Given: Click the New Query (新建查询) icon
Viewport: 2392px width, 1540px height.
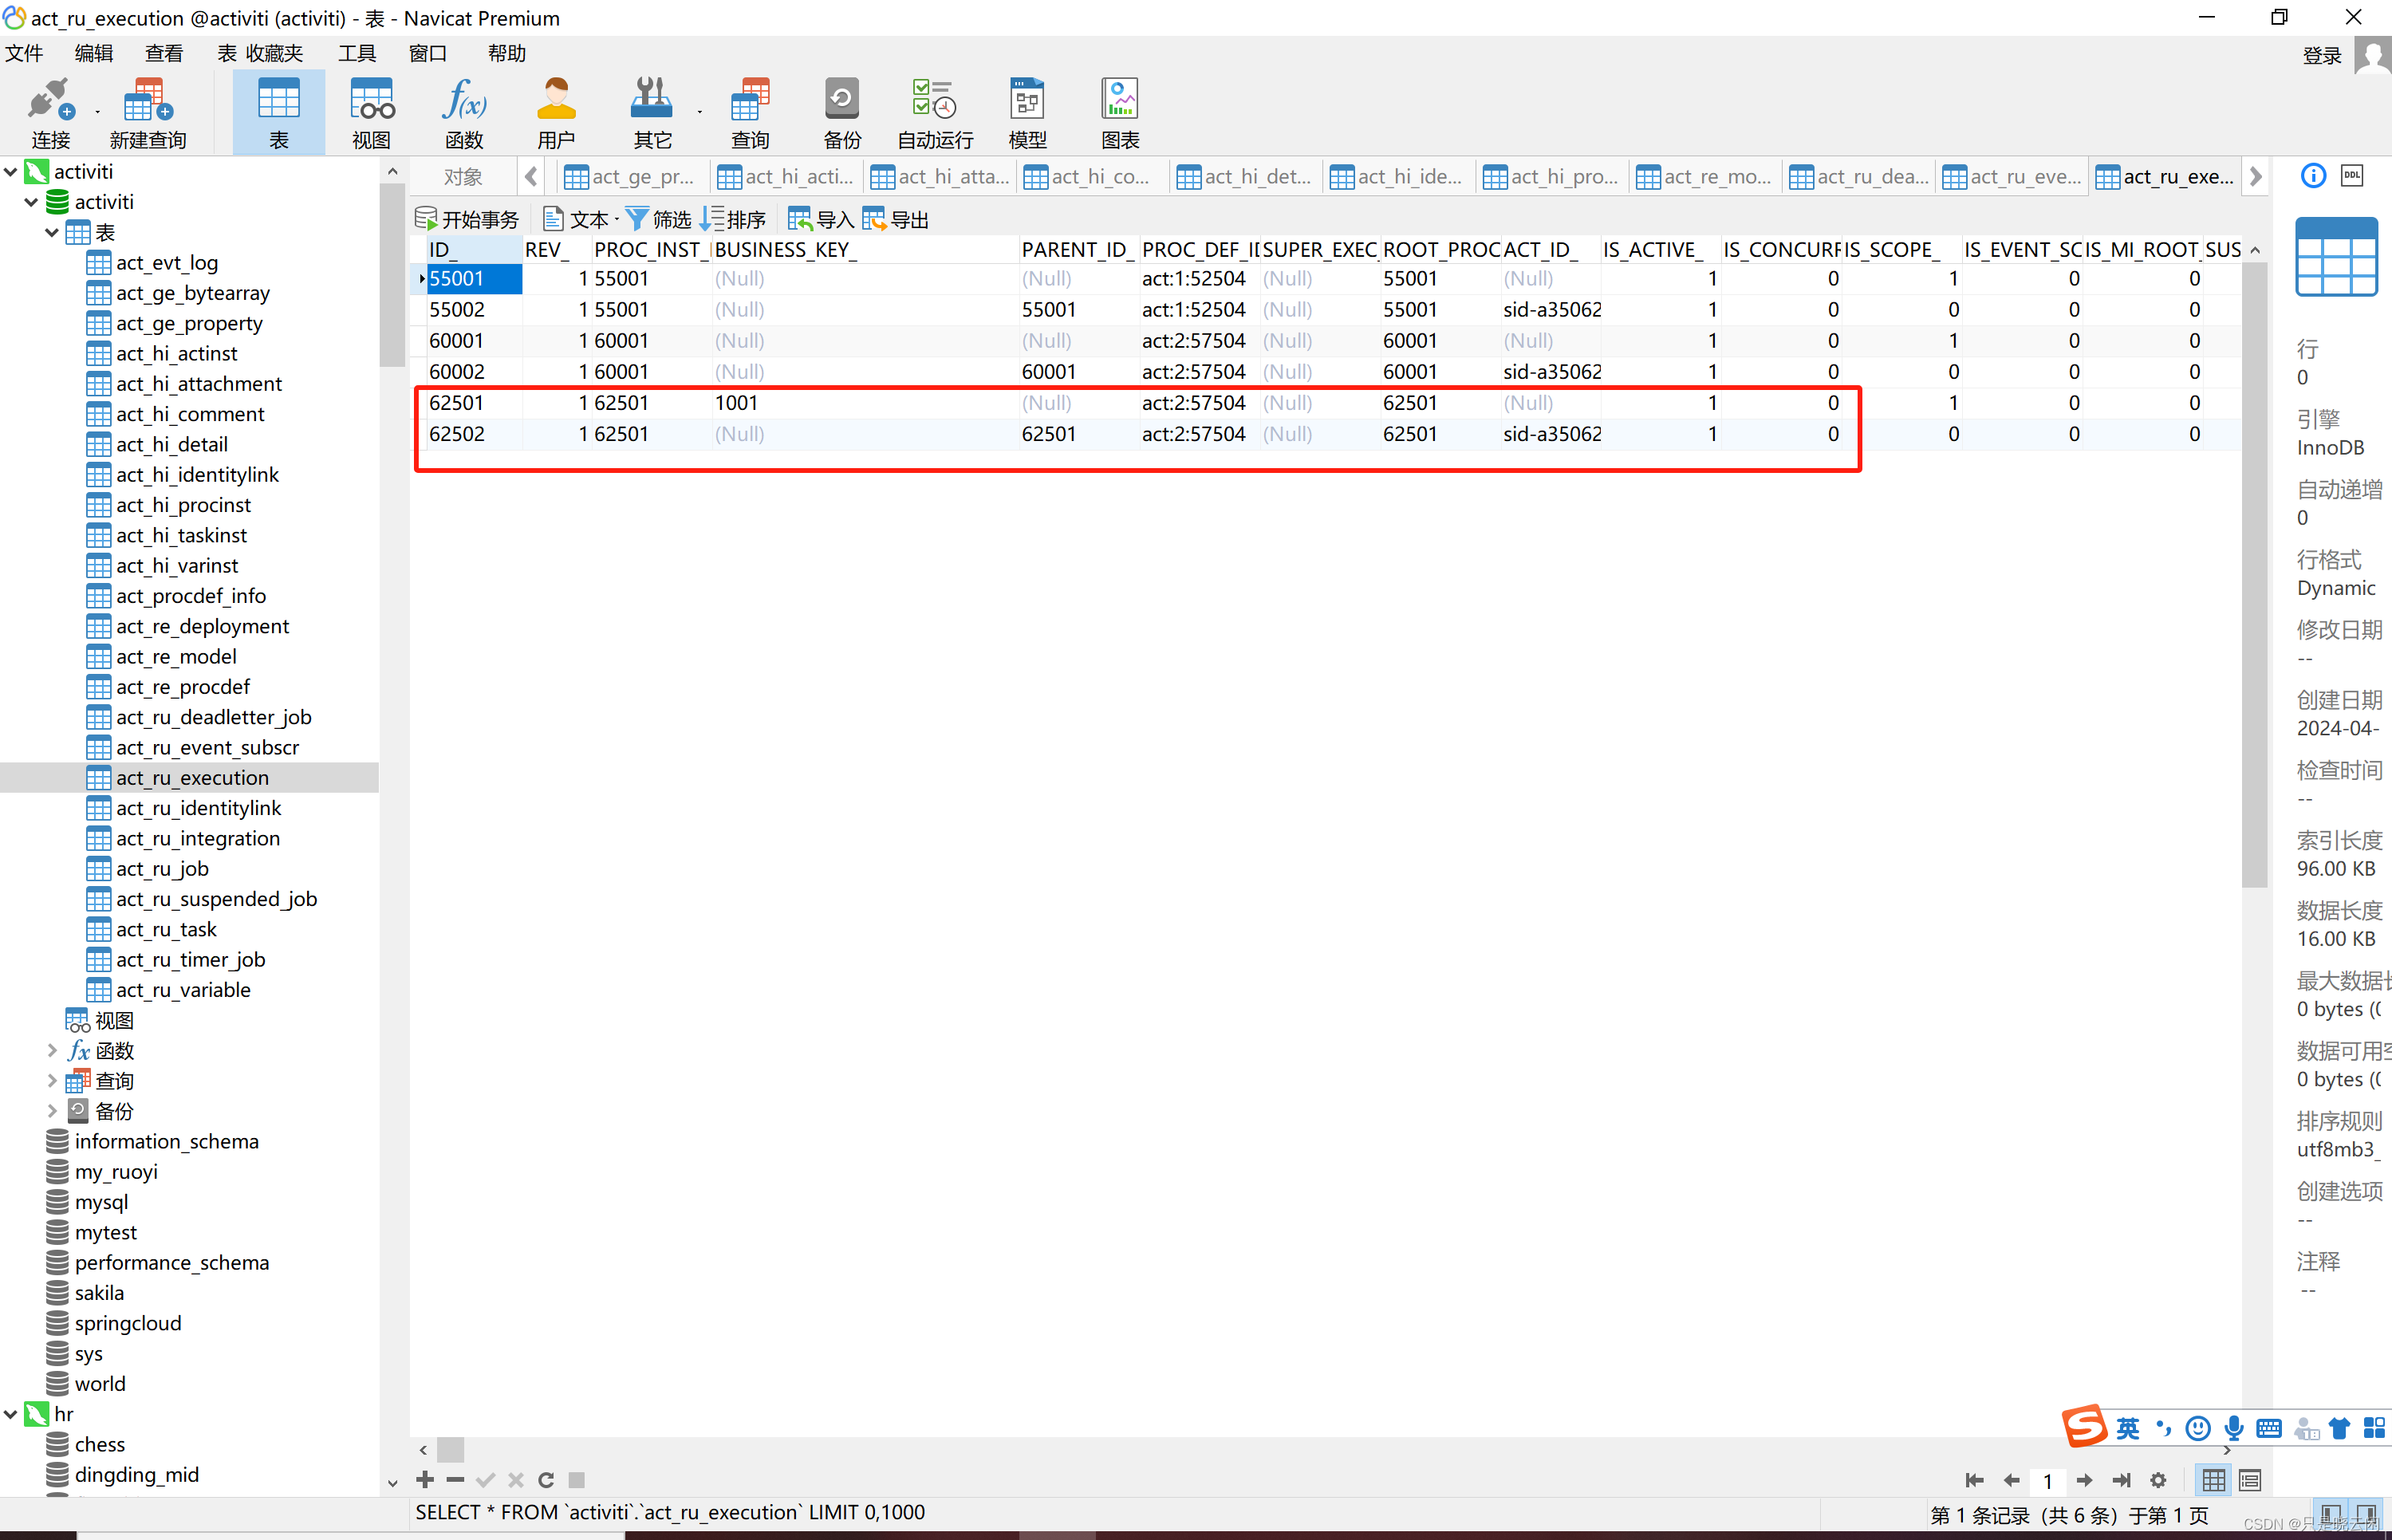Looking at the screenshot, I should coord(148,112).
